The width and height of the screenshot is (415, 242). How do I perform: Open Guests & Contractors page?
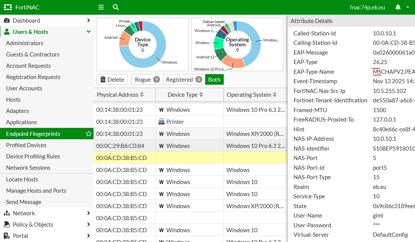point(32,54)
